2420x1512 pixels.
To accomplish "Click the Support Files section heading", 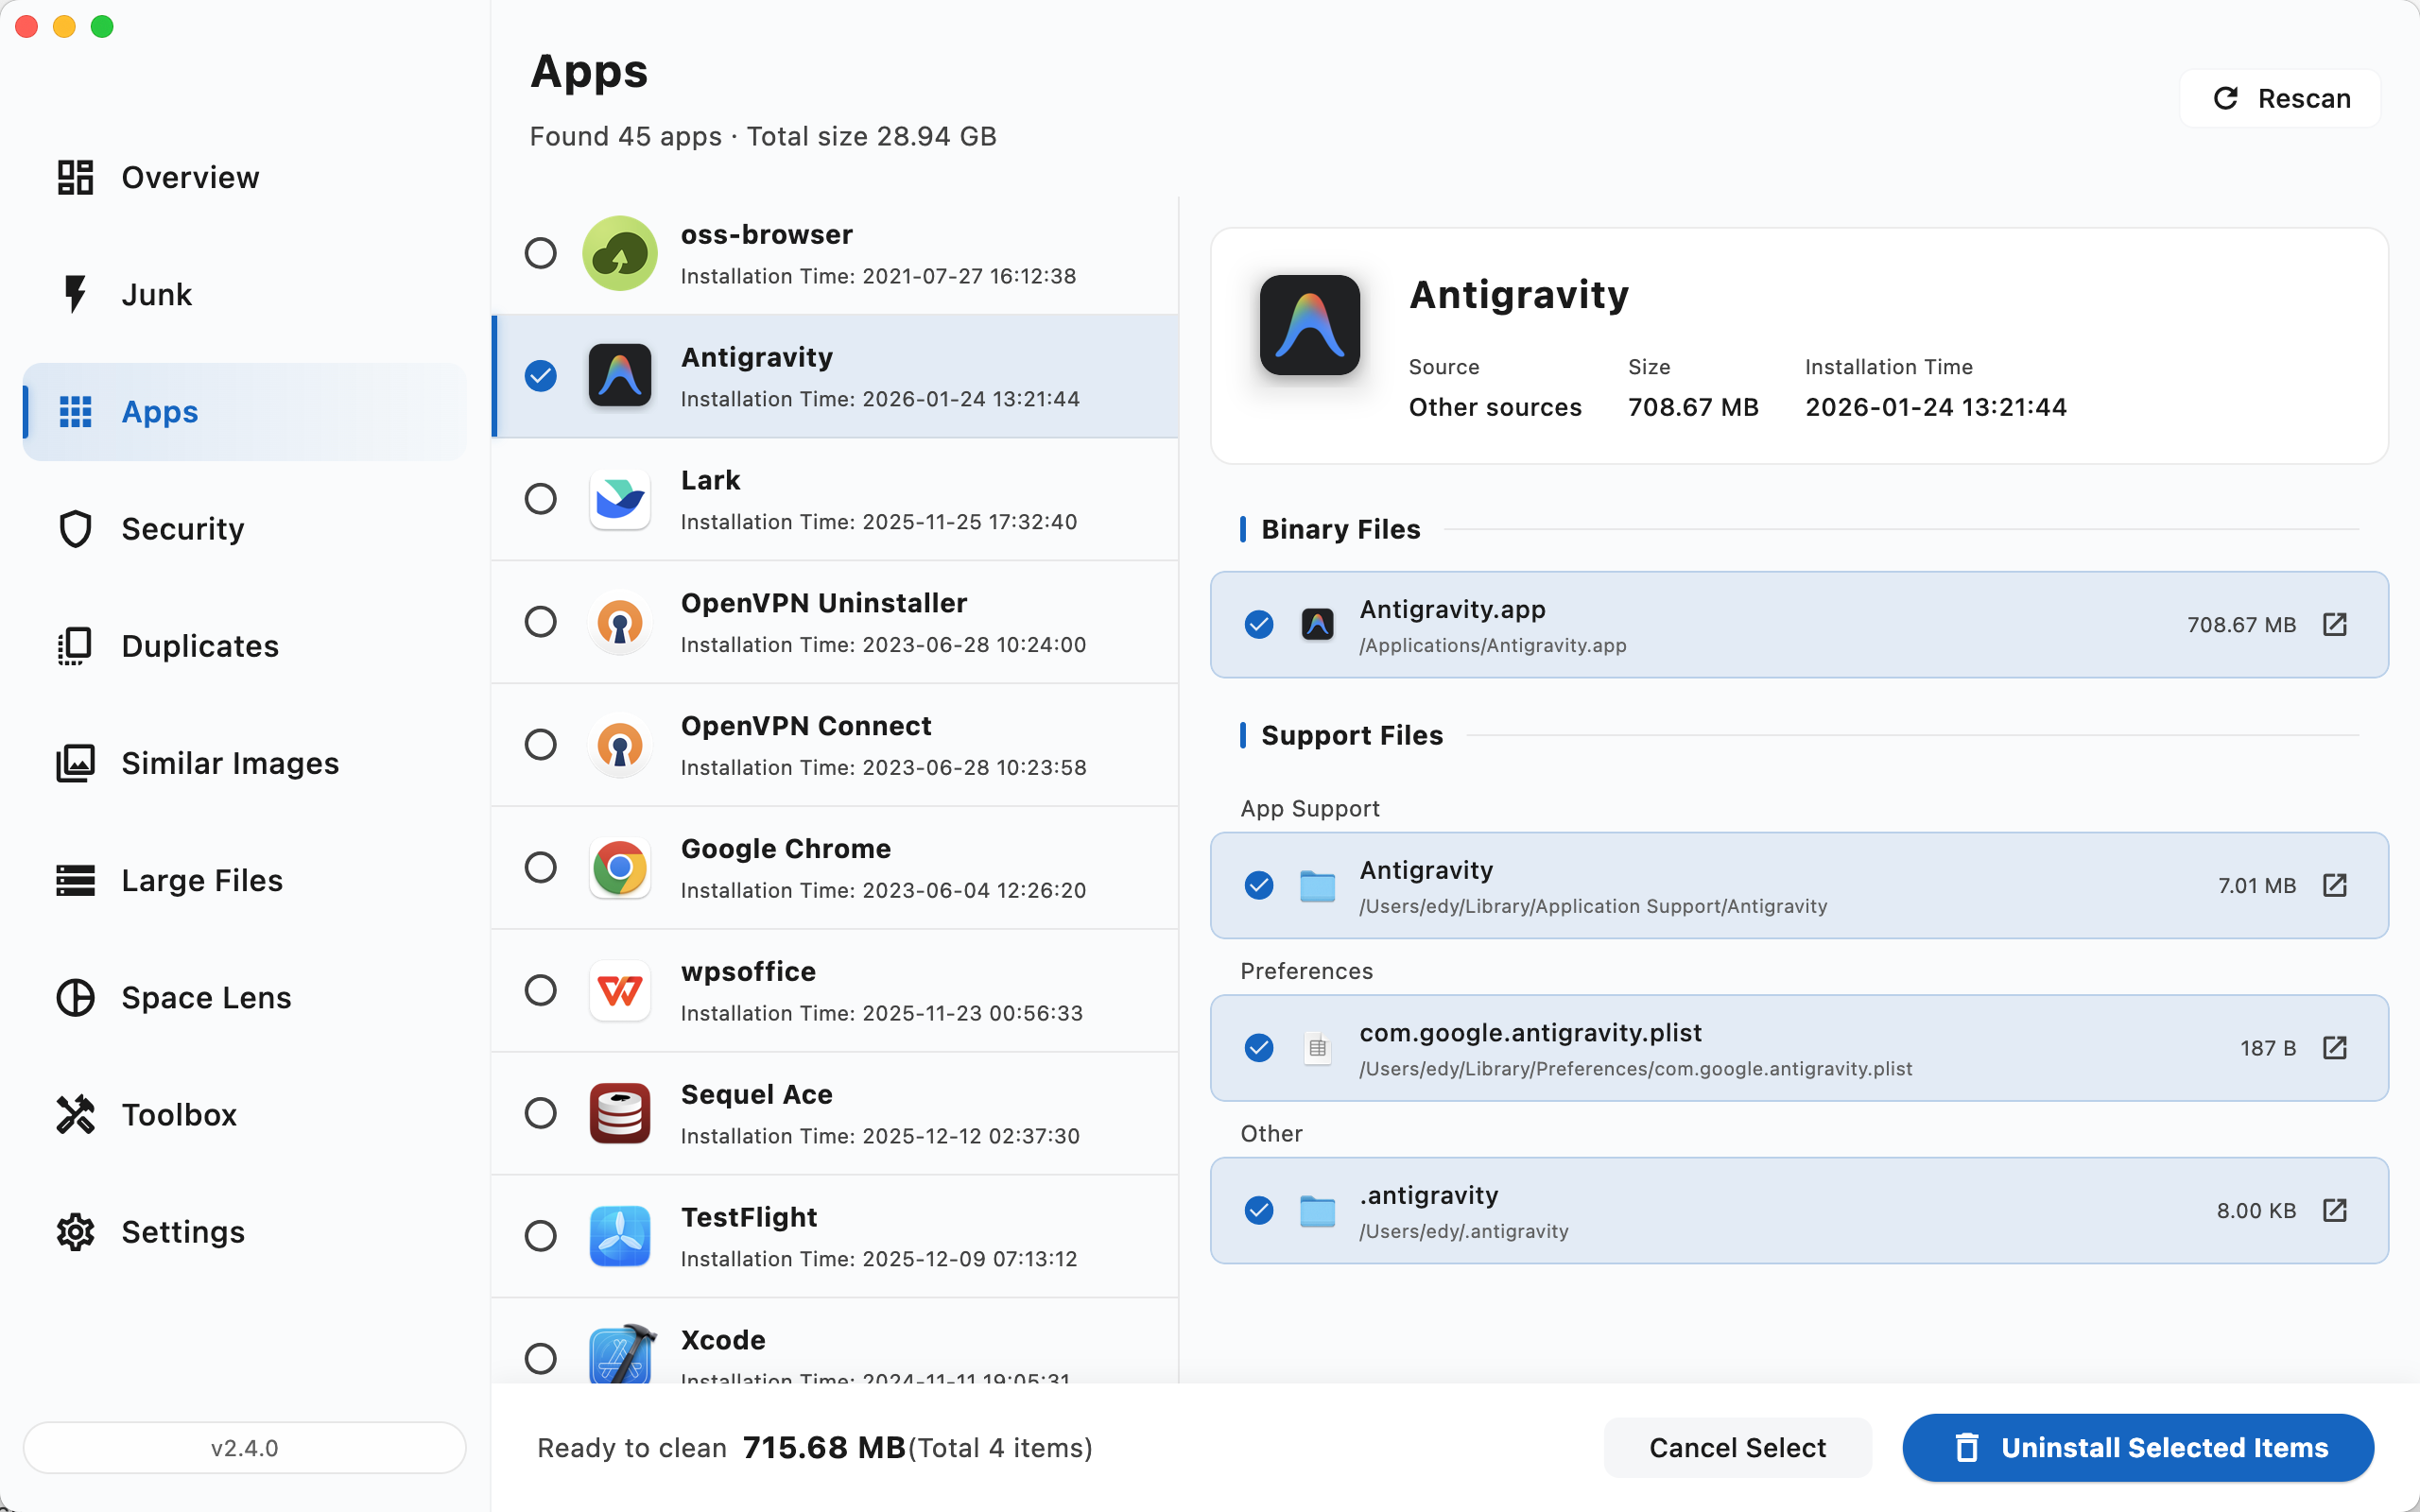I will click(x=1352, y=735).
